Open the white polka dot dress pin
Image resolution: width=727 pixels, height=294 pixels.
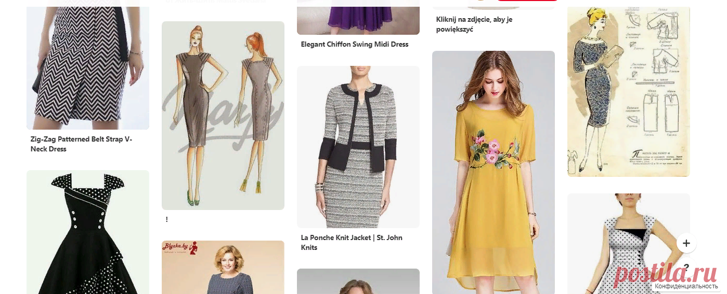click(x=629, y=244)
